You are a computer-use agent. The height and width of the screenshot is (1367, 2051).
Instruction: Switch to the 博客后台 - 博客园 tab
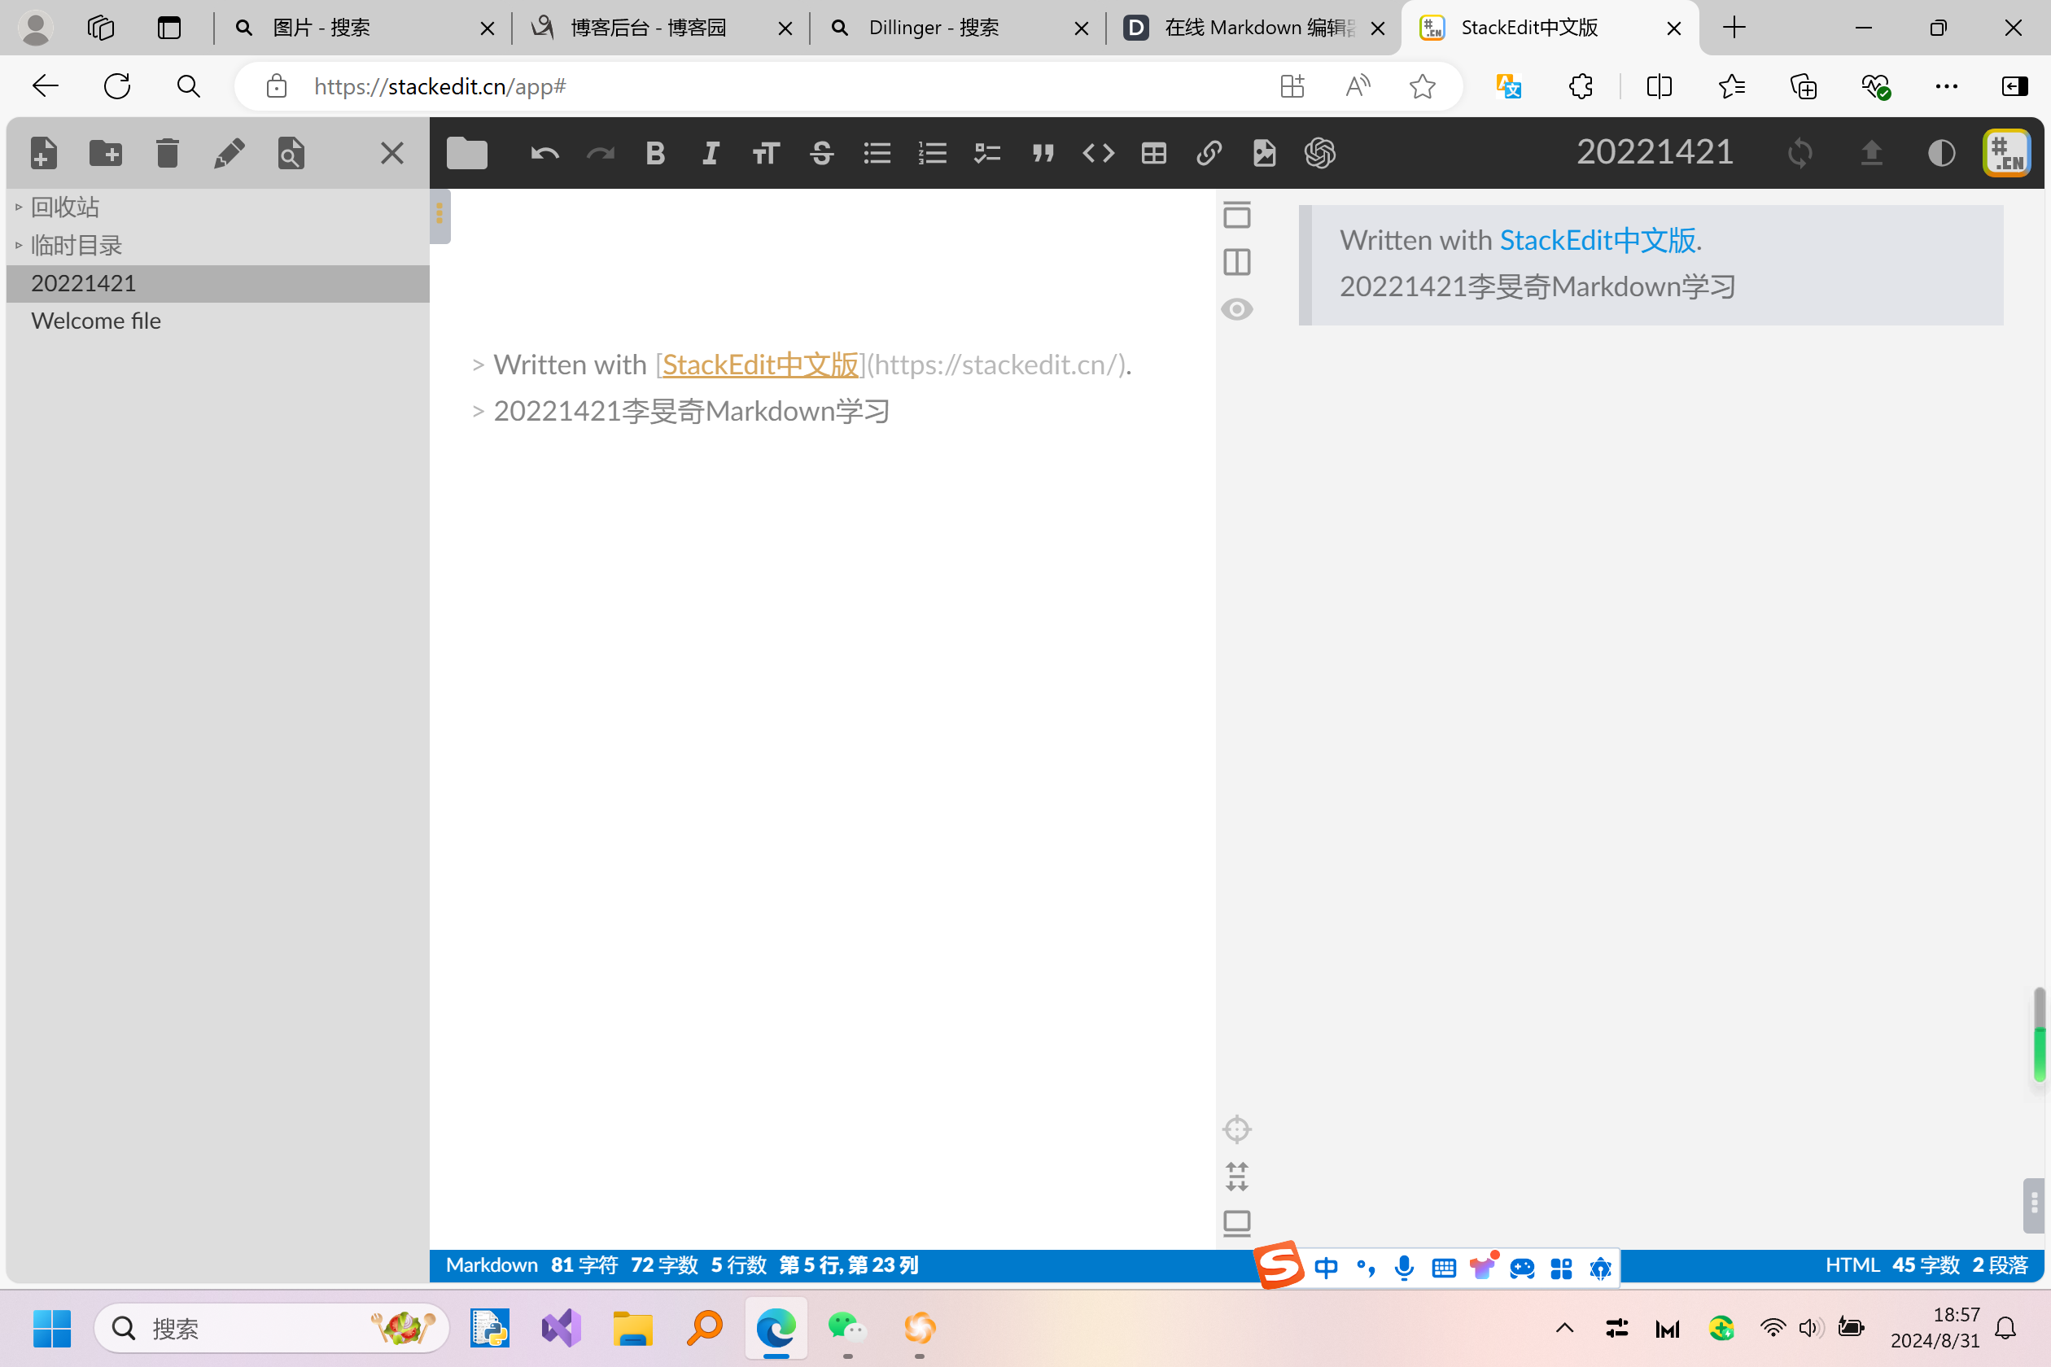coord(660,28)
